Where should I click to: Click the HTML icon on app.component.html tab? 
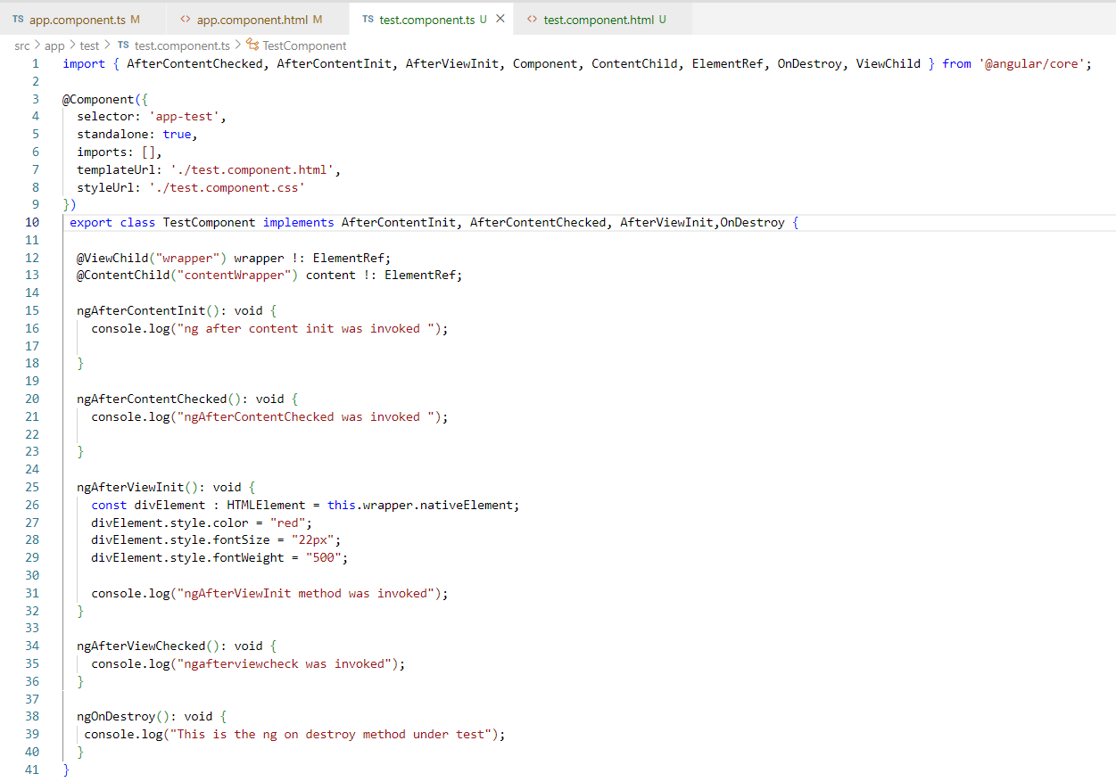point(185,19)
